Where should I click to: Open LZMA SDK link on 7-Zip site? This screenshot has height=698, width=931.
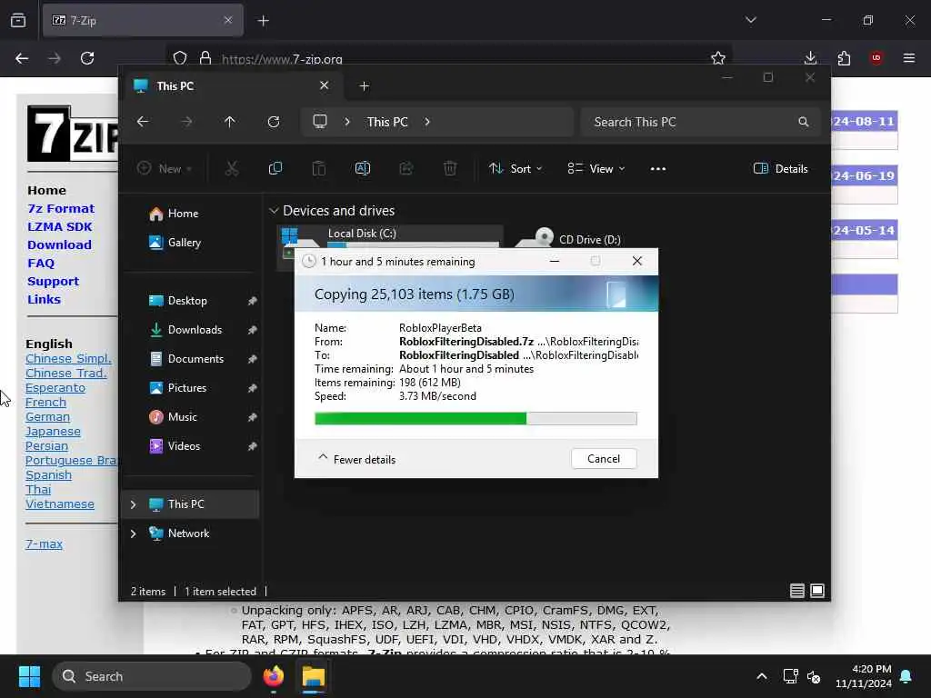(x=59, y=226)
